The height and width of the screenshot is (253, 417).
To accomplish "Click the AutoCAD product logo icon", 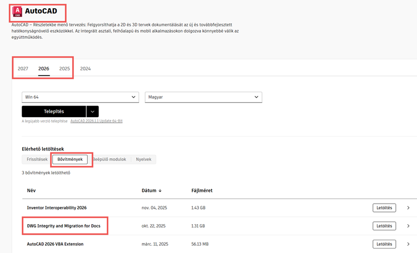I will click(17, 12).
